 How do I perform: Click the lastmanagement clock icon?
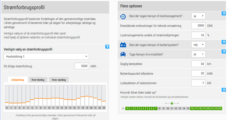tap(123, 16)
